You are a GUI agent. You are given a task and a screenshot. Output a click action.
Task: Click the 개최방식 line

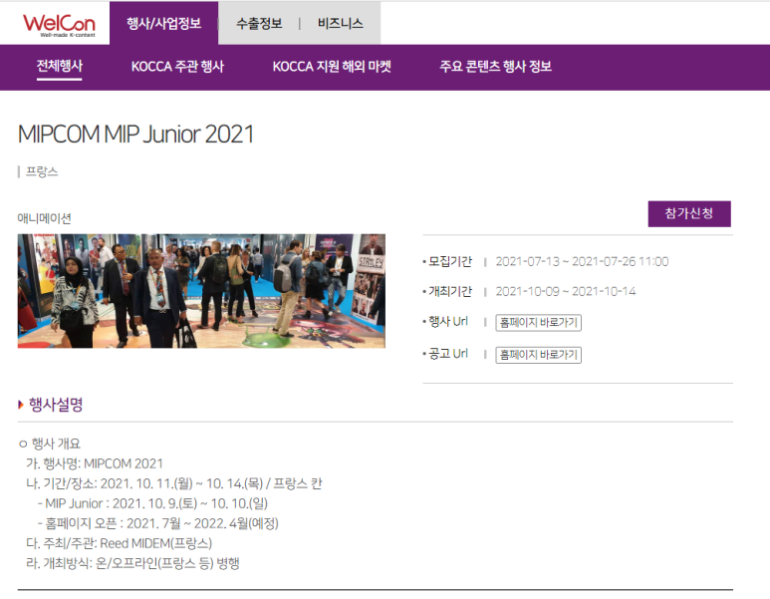pyautogui.click(x=132, y=564)
